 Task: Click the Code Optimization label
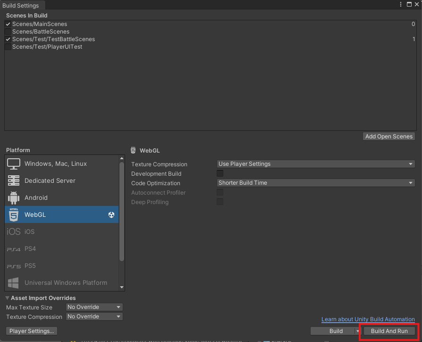pos(156,183)
